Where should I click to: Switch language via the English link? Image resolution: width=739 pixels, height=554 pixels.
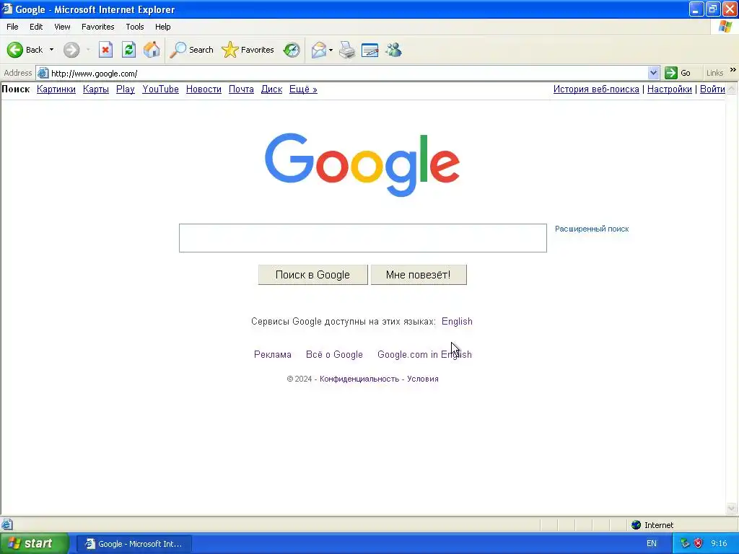[x=457, y=321]
